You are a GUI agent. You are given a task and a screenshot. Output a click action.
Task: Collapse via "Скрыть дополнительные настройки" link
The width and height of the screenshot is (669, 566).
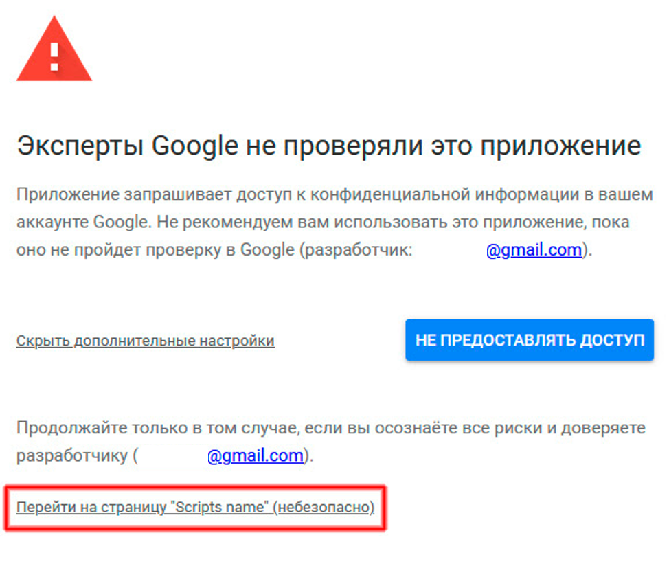(x=146, y=341)
